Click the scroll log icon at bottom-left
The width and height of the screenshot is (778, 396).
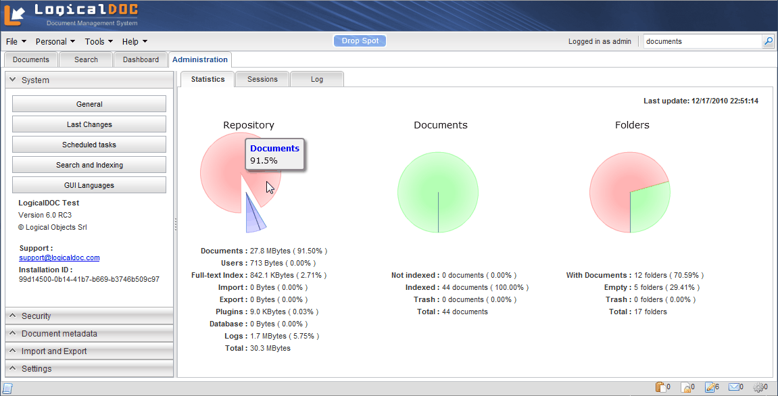[x=7, y=388]
